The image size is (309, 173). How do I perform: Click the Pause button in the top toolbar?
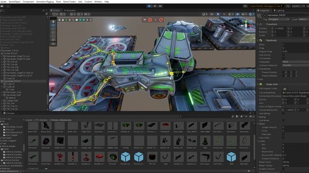[155, 6]
